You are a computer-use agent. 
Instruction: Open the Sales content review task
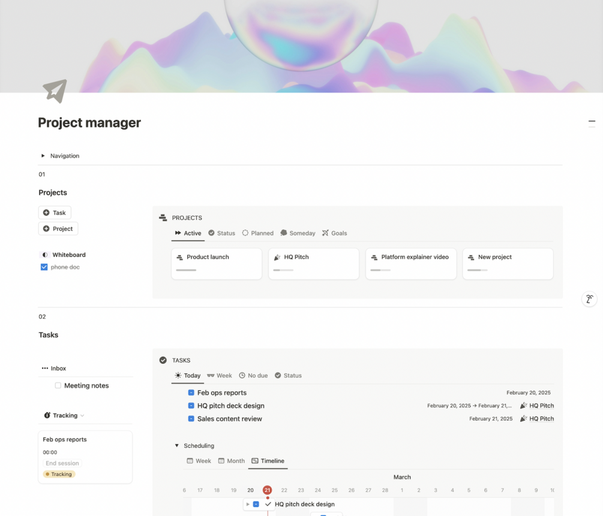230,419
